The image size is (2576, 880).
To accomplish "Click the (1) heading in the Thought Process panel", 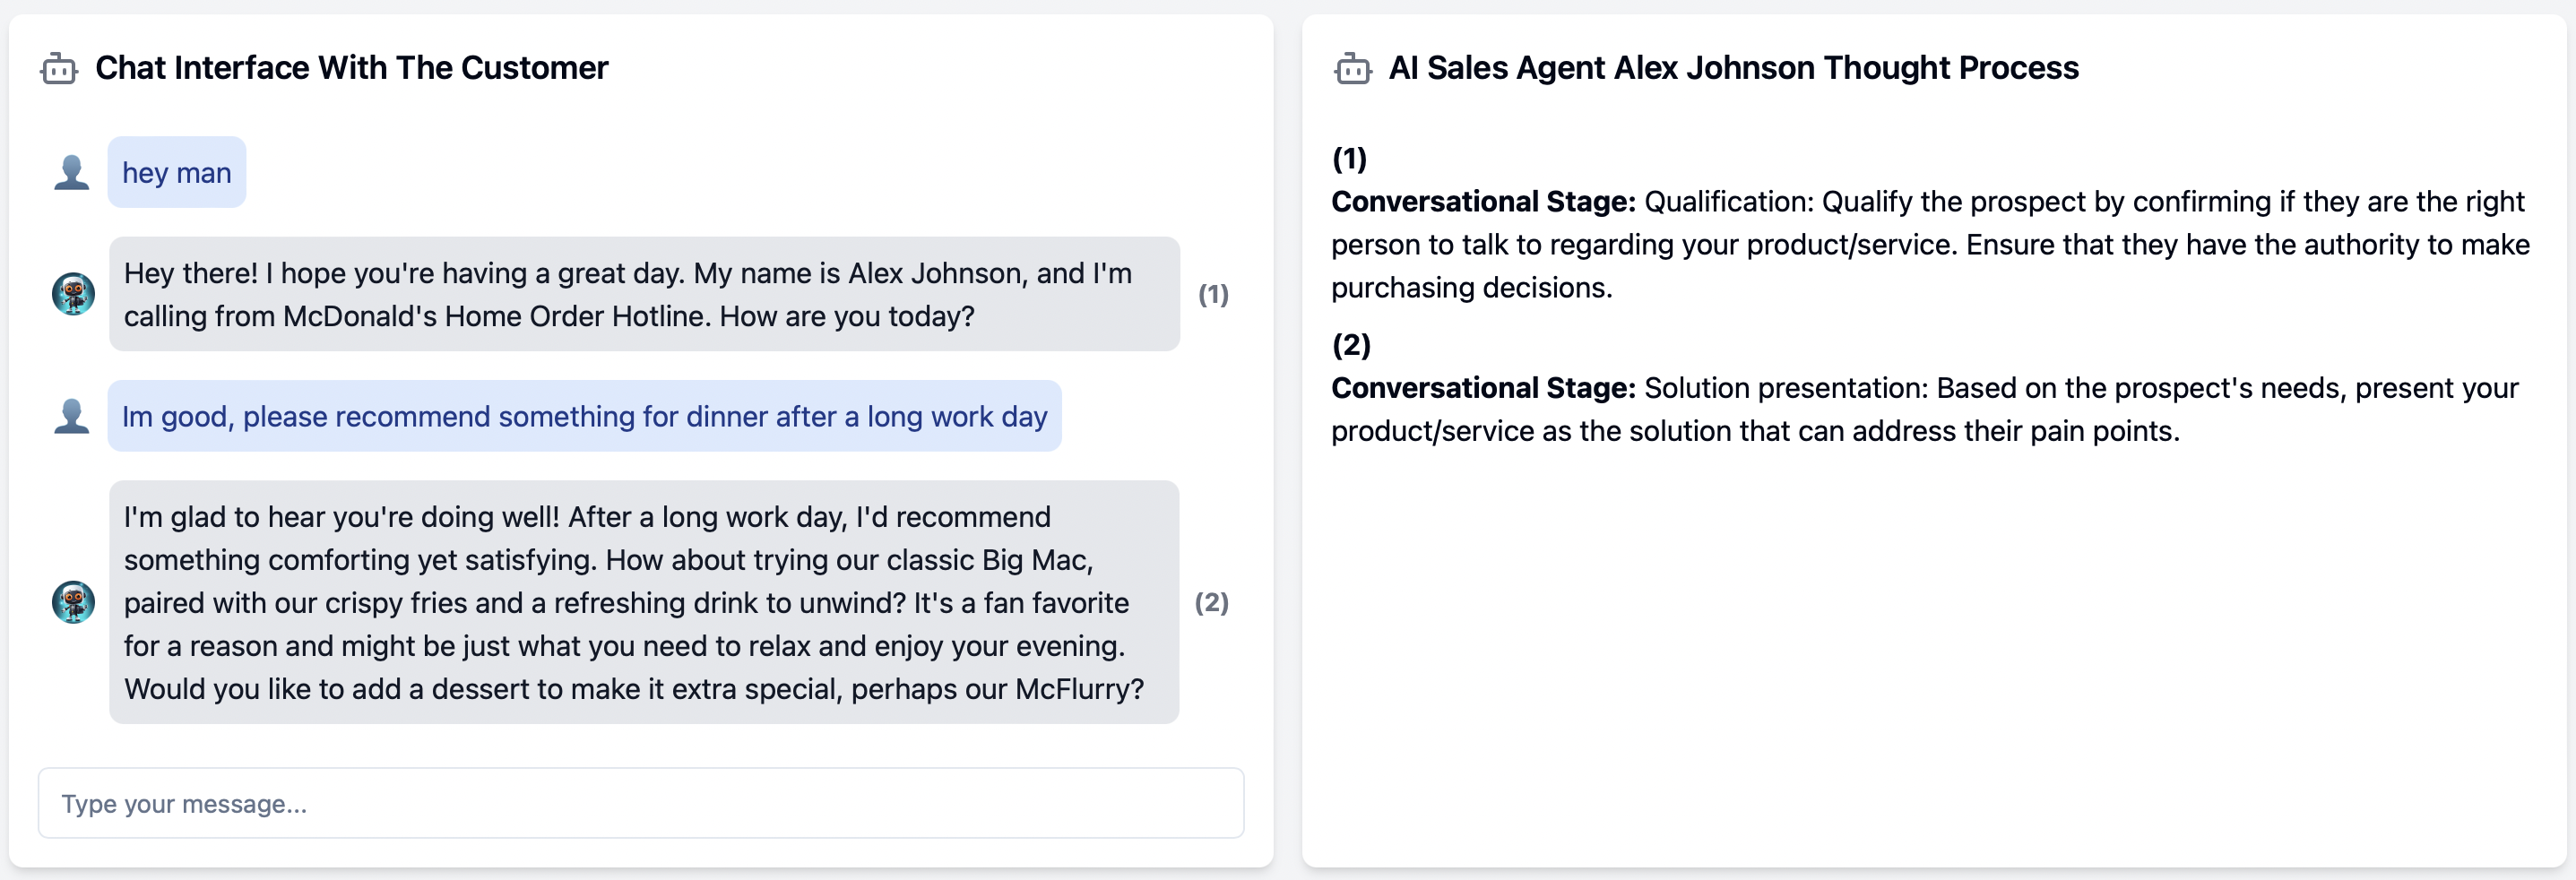I will coord(1349,158).
